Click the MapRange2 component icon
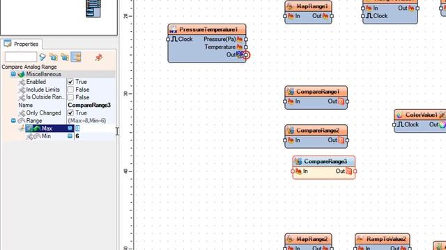Viewport: 446px width, 250px height. 290,239
